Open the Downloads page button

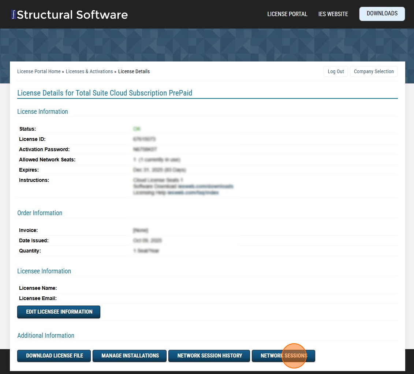pos(382,14)
